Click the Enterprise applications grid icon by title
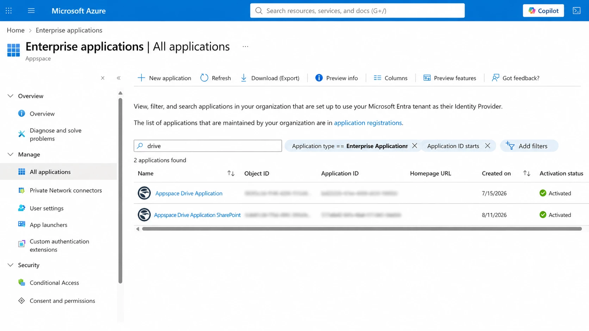 pyautogui.click(x=13, y=50)
